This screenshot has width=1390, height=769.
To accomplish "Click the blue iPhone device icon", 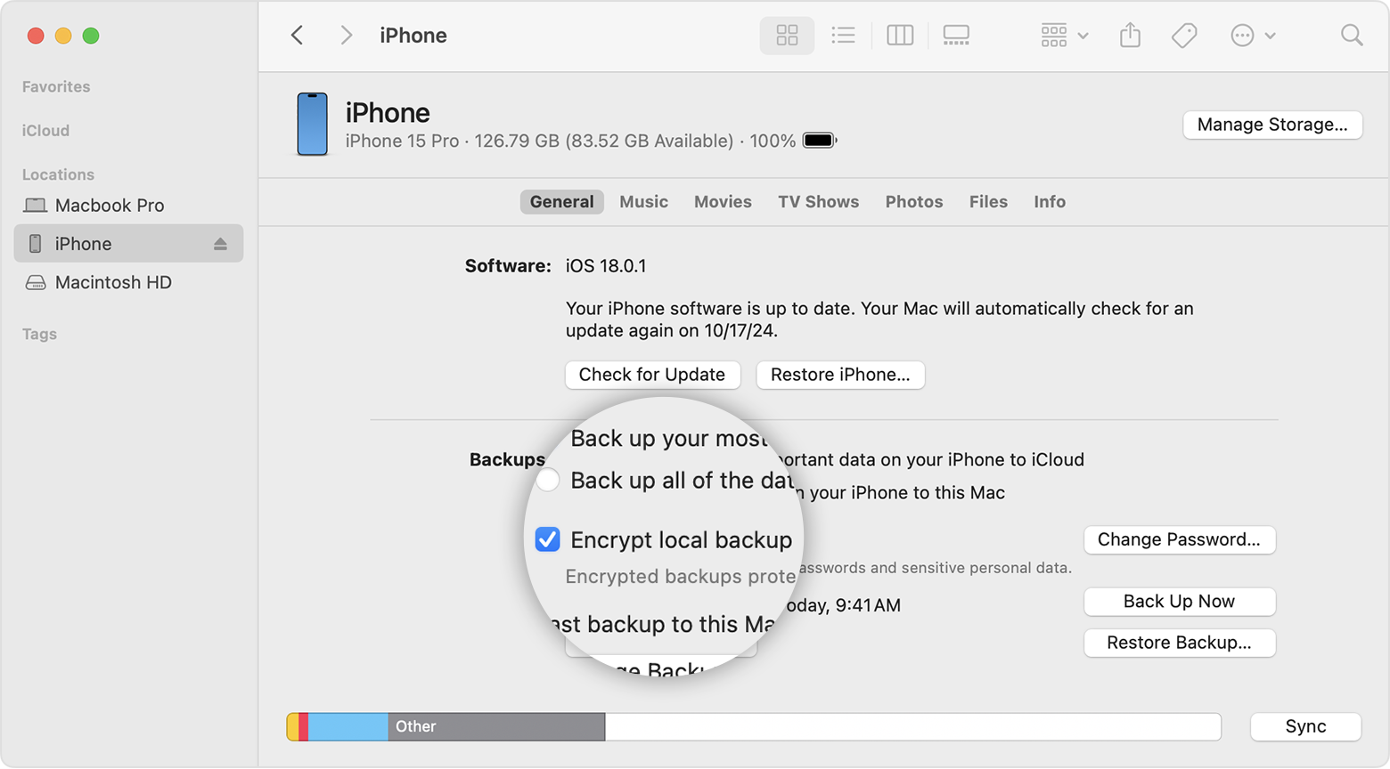I will tap(312, 124).
